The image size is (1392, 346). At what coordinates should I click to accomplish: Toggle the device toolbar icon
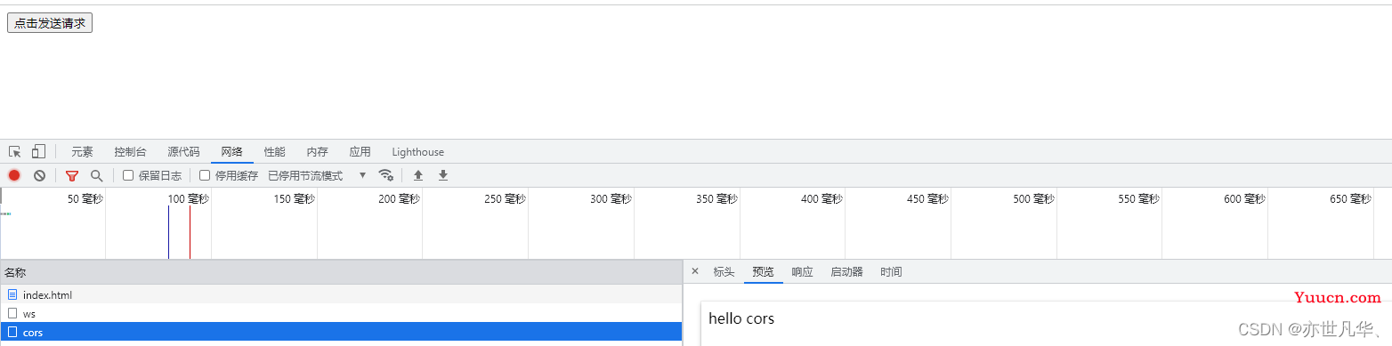(38, 152)
